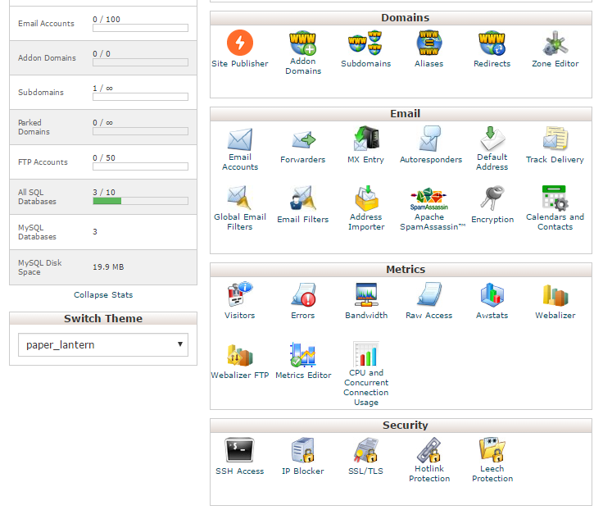Click the Awstats metrics icon
Image resolution: width=603 pixels, height=510 pixels.
492,295
